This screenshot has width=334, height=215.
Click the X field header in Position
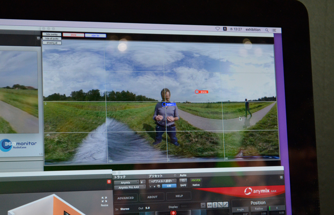[x=277, y=208]
